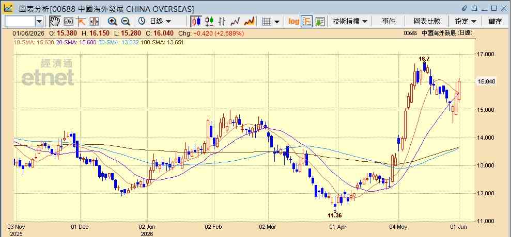This screenshot has width=511, height=237.
Task: Click the paperclip pin icon in title bar
Action: 464,8
